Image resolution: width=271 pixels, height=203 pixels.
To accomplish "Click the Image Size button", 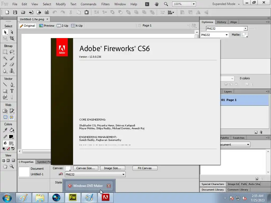I will (112, 168).
